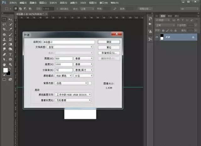Open the 背景内容 白色 dropdown
This screenshot has height=146, width=201.
(71, 83)
